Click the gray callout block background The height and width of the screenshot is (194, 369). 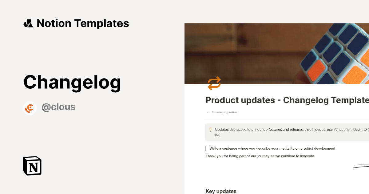pos(286,132)
